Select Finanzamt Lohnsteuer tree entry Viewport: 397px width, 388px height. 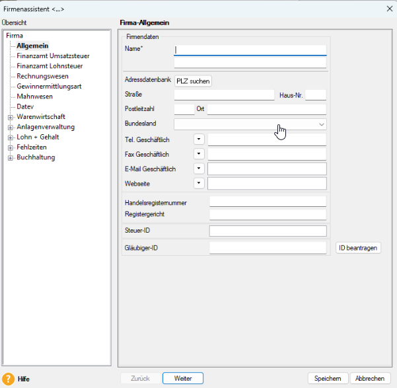(x=50, y=66)
